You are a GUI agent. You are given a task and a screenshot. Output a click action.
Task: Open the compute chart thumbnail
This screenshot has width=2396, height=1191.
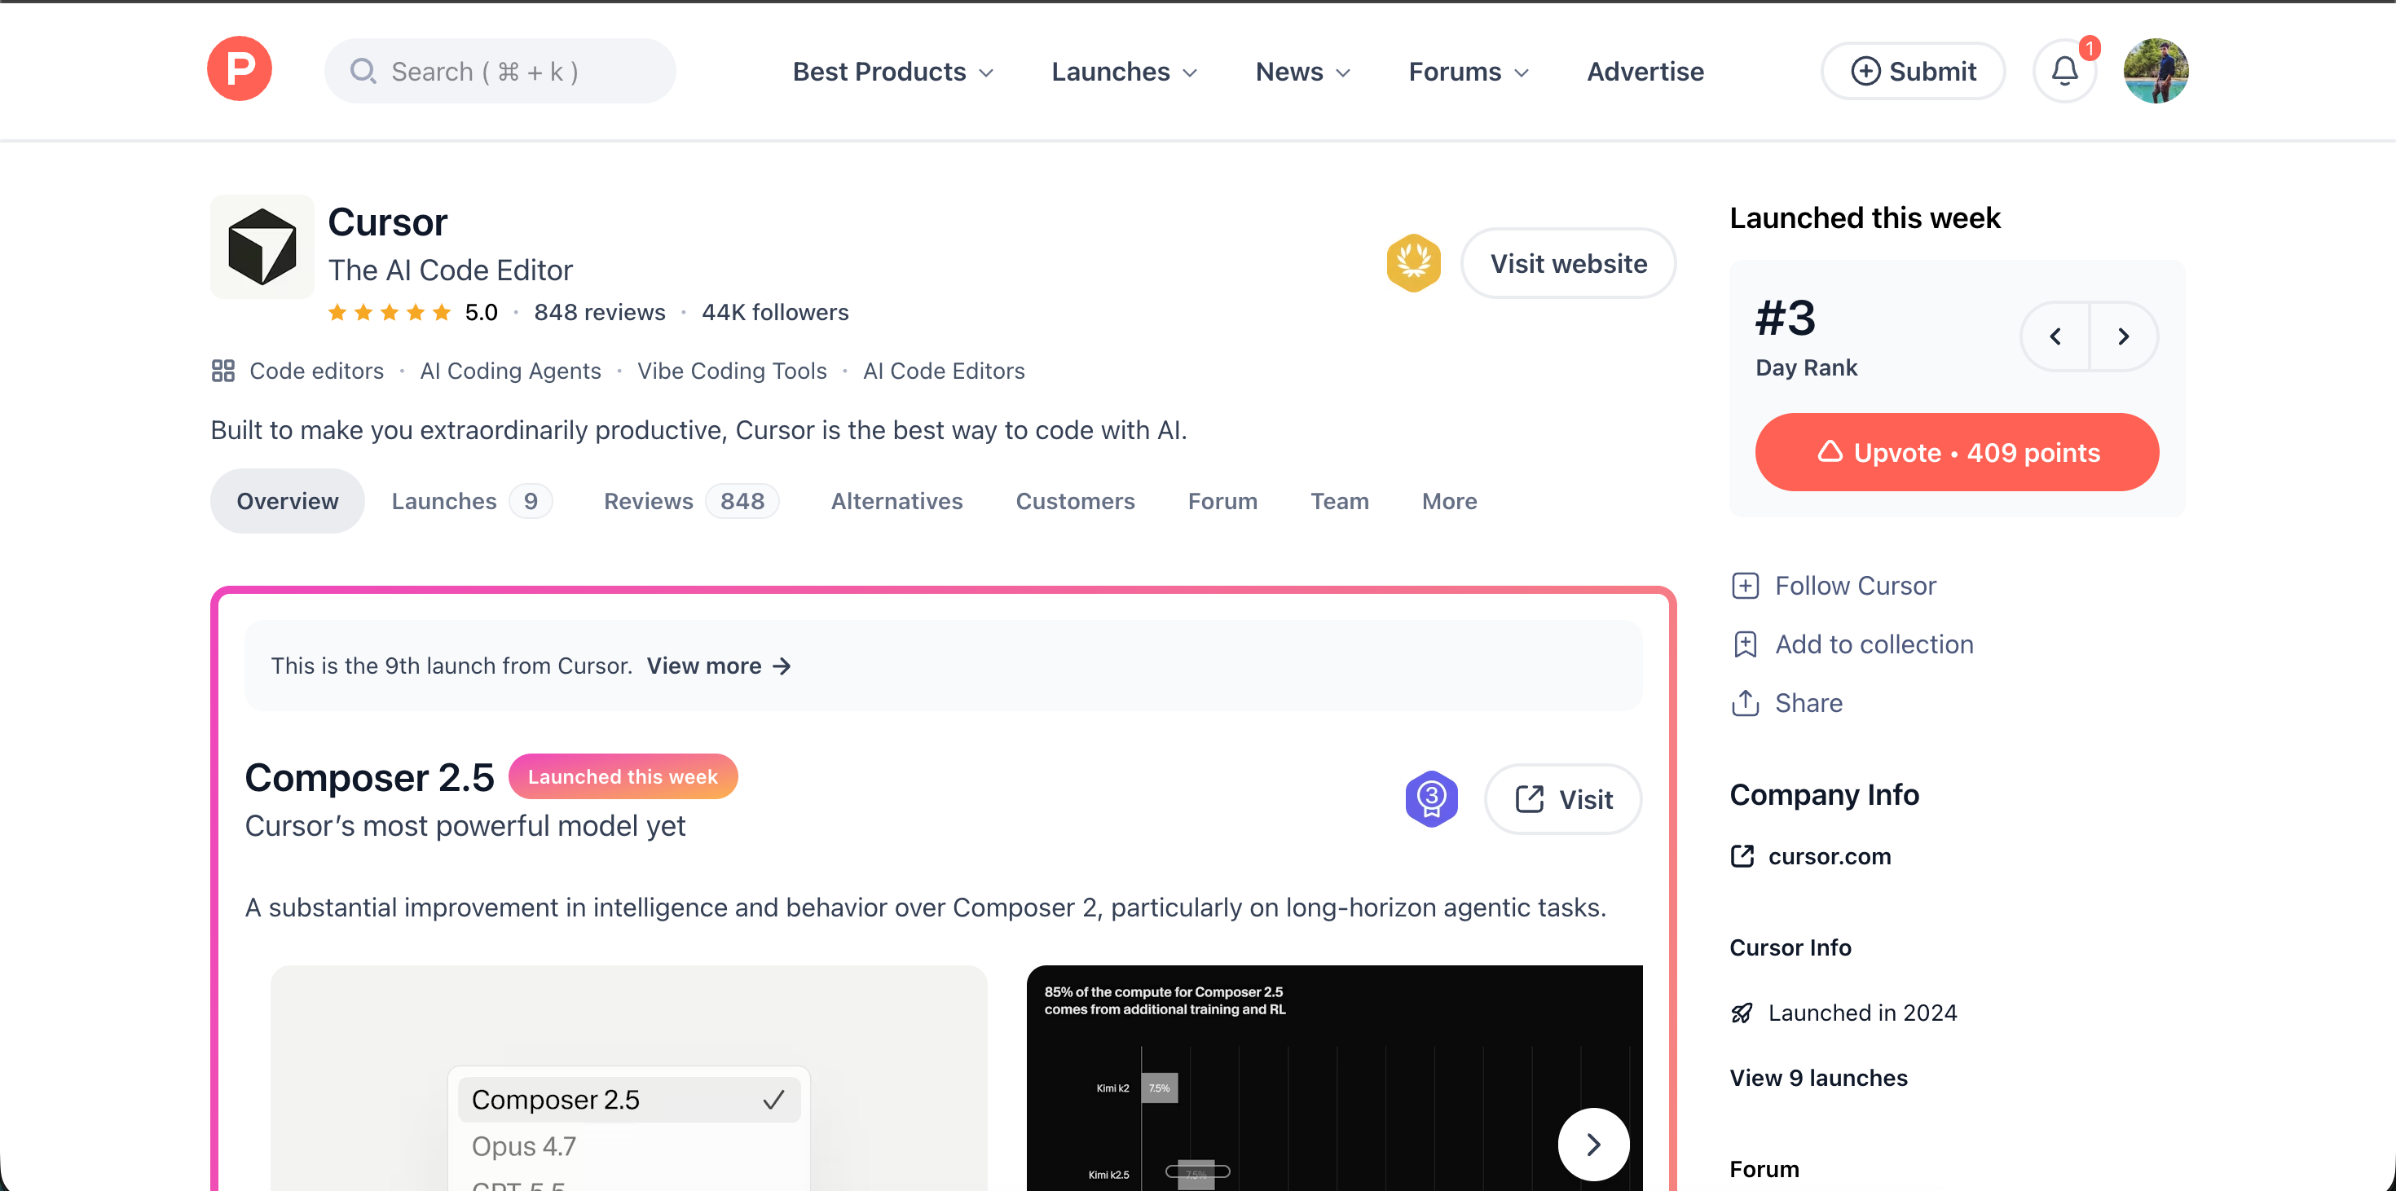click(x=1335, y=1079)
